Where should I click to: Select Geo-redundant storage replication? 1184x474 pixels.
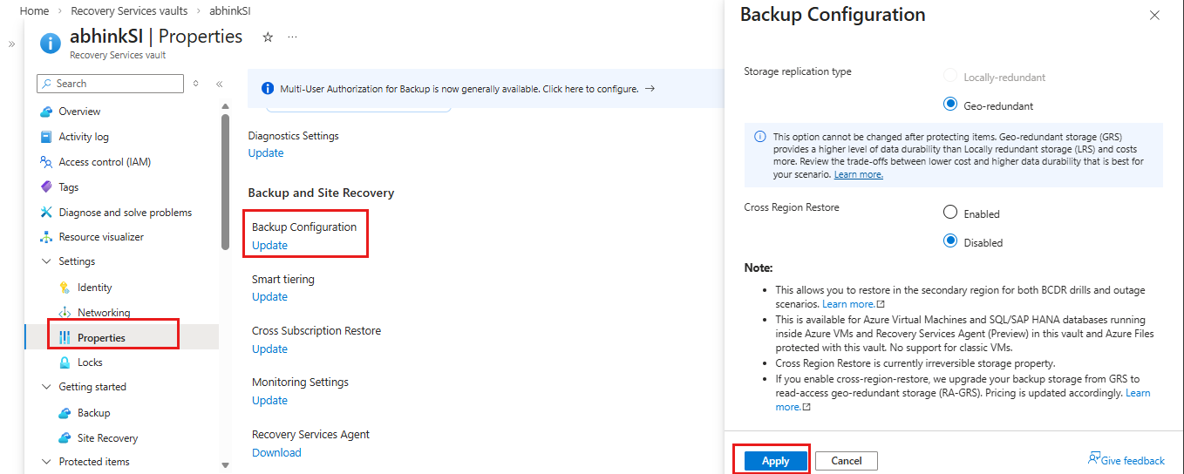(x=950, y=105)
